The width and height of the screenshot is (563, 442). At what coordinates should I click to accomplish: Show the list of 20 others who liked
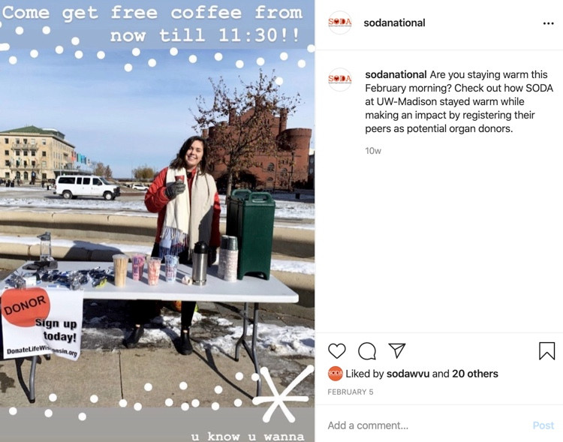point(475,374)
